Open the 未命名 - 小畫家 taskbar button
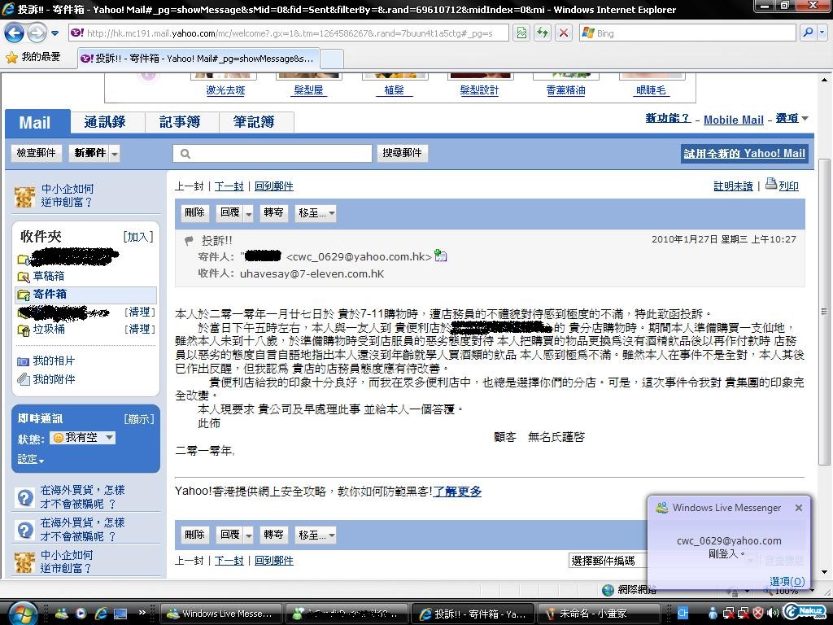833x625 pixels. [x=599, y=614]
